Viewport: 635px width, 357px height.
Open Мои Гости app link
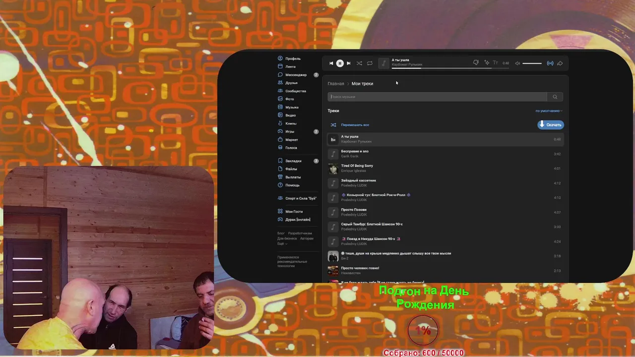[294, 212]
